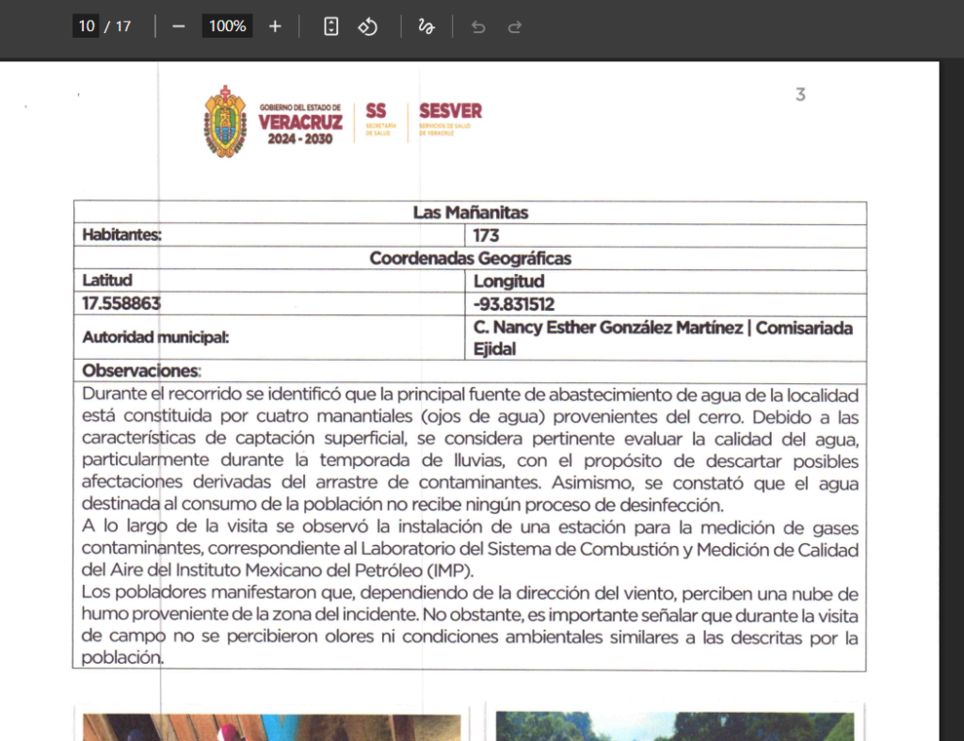This screenshot has height=741, width=964.
Task: Click the zoom out minus icon
Action: [178, 26]
